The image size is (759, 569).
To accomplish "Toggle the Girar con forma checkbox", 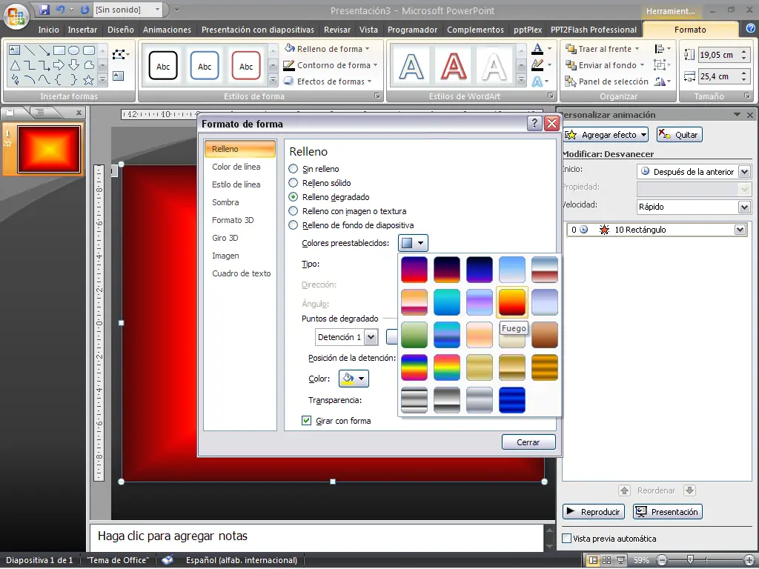I will [306, 421].
